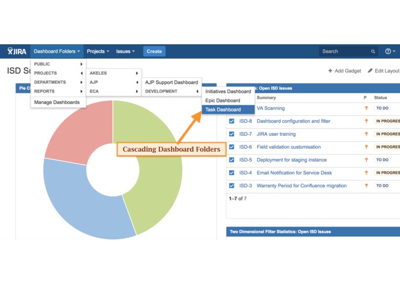Open the VA Scanning summary link
Screen dimensions: 400x284
point(271,108)
